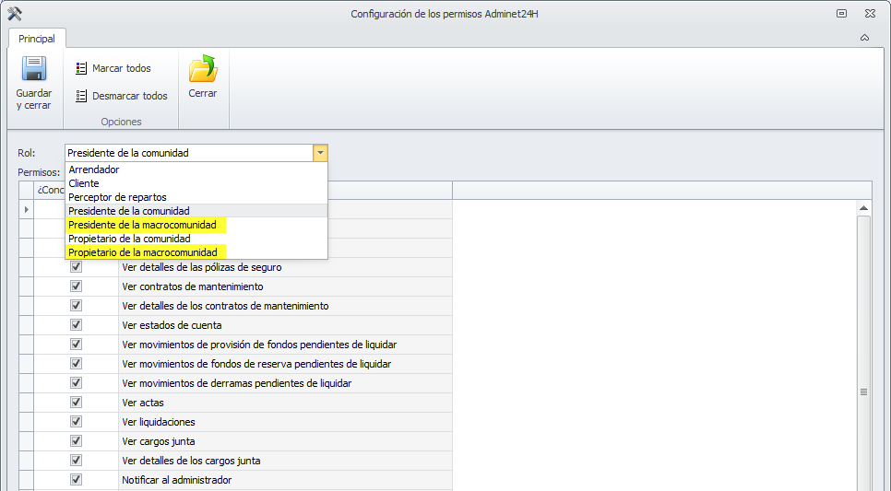Uncheck Notificar al administrador checkbox

click(x=76, y=479)
